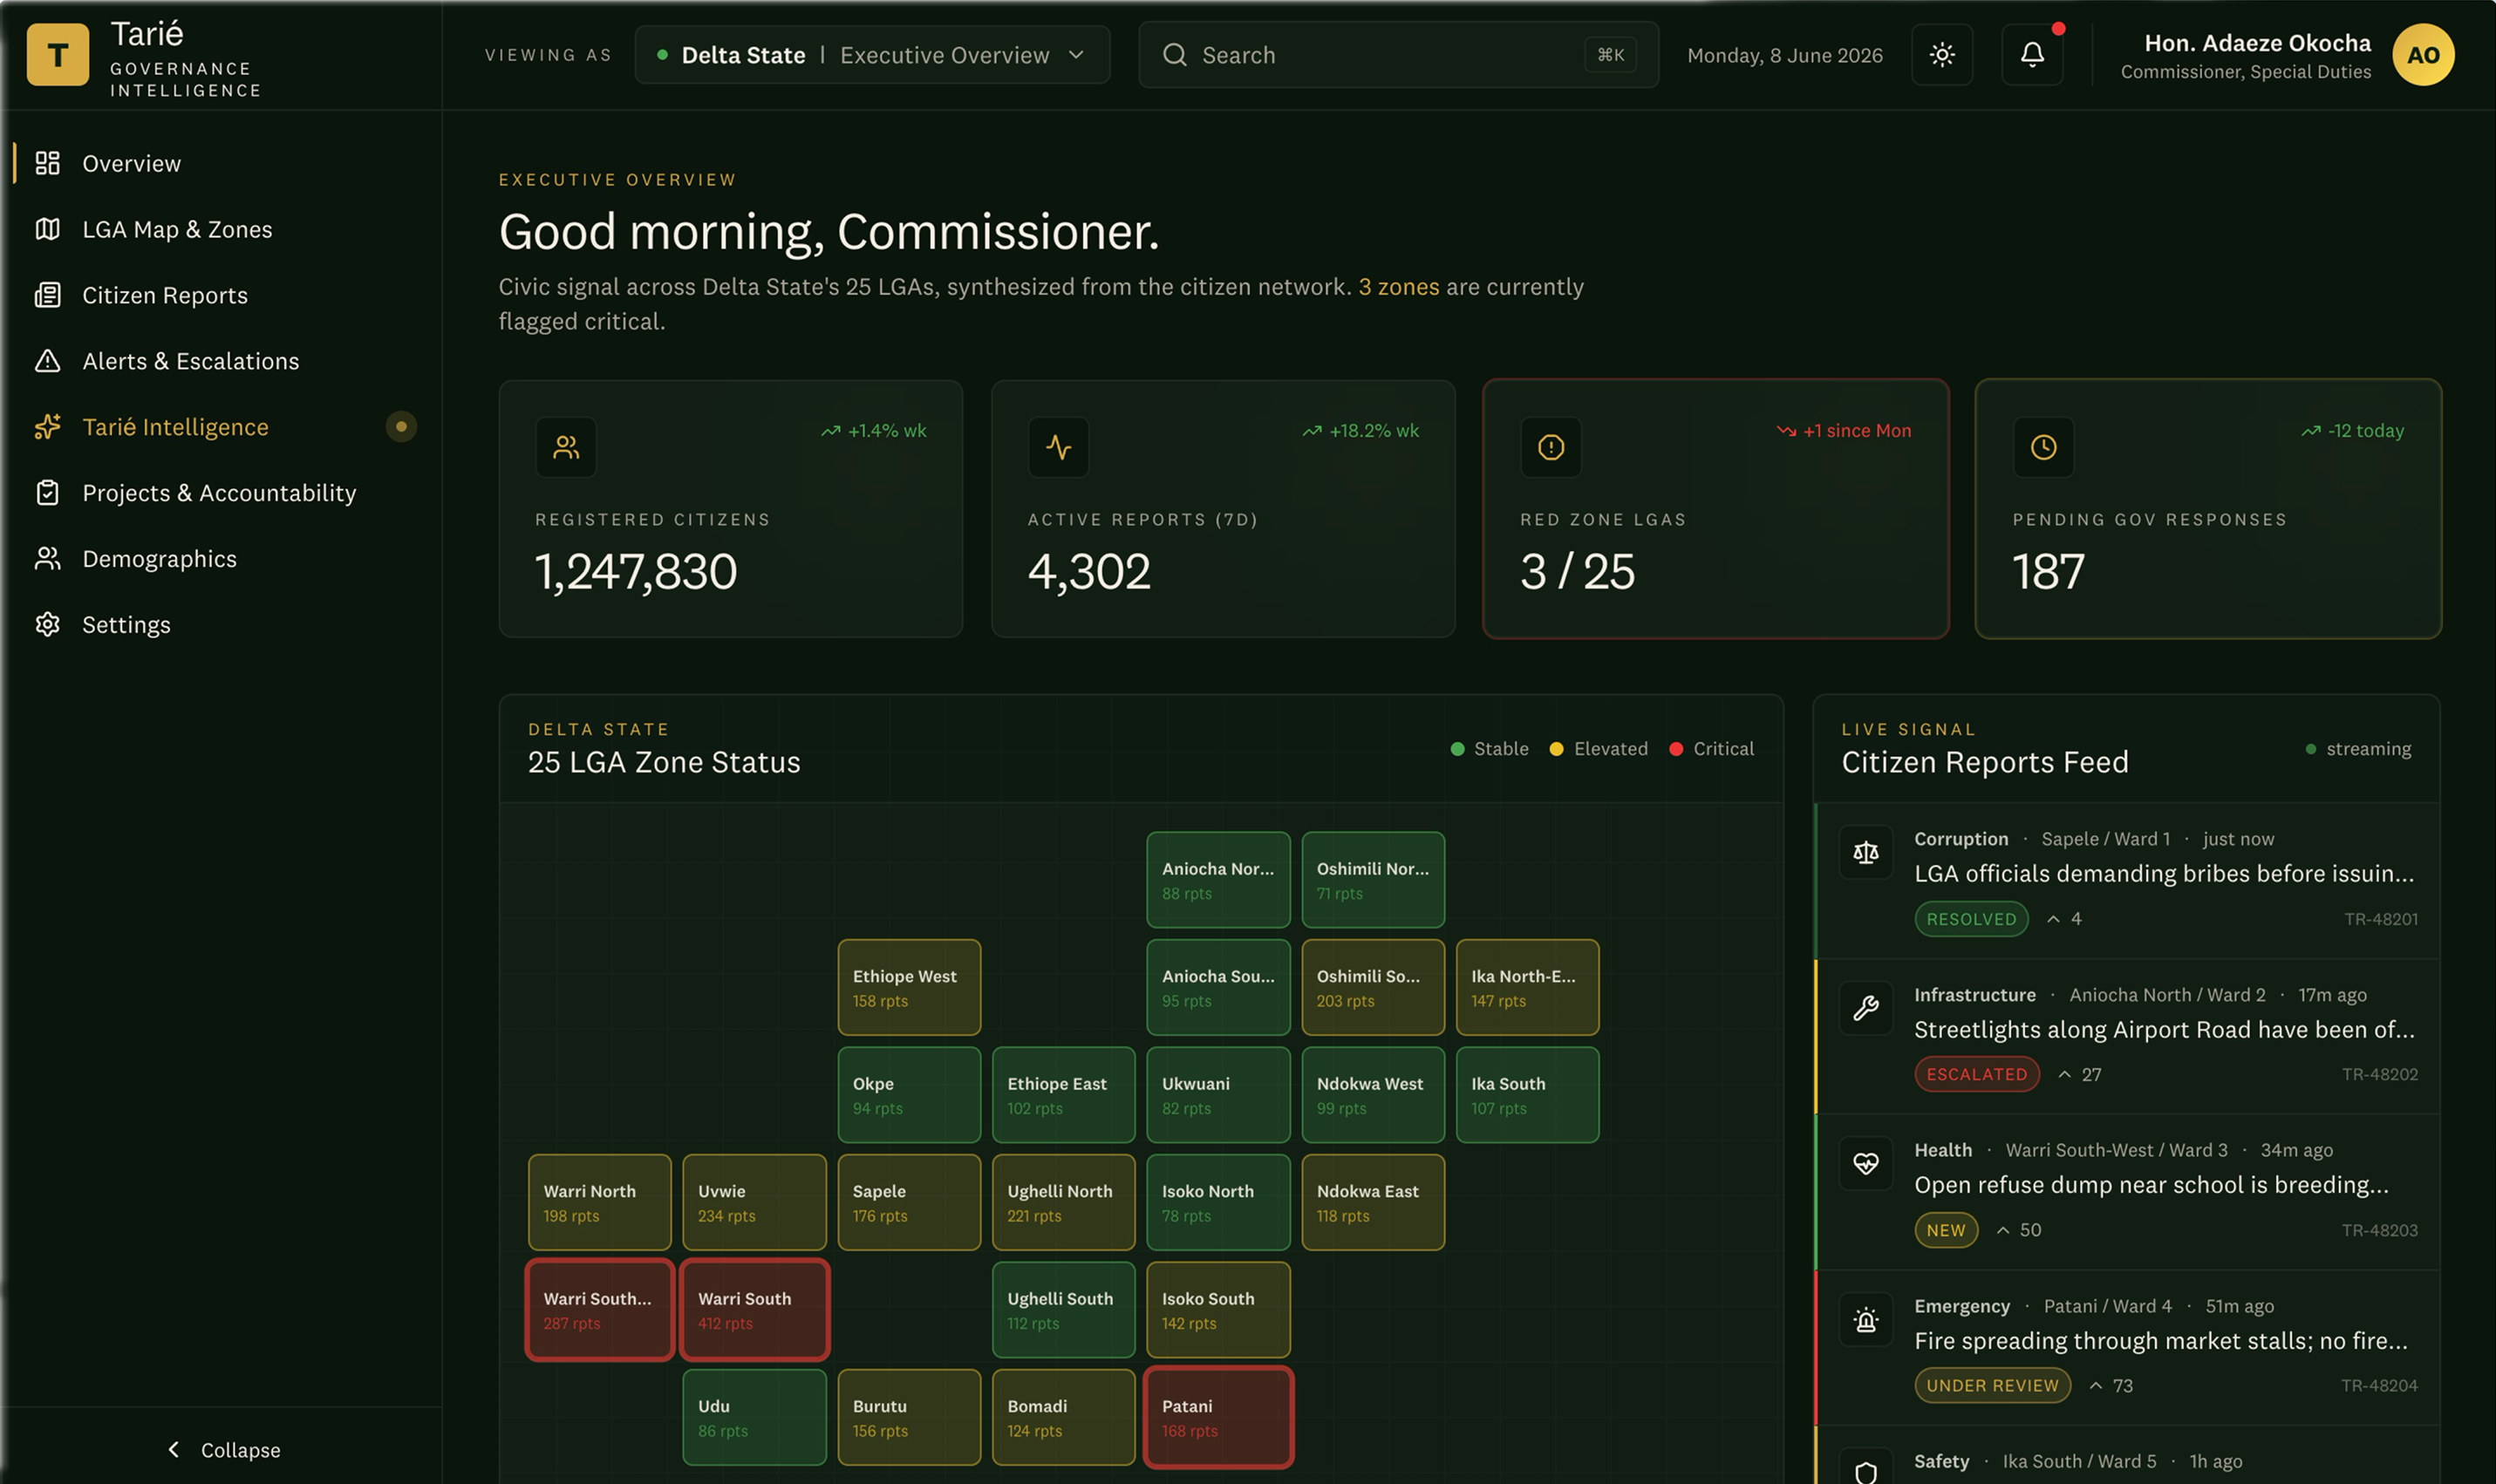This screenshot has width=2496, height=1484.
Task: Click the Critical legend red dot
Action: click(x=1676, y=749)
